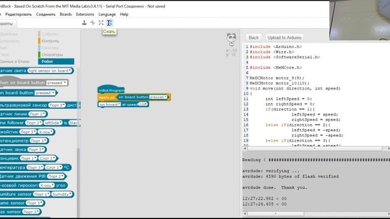The image size is (390, 219).
Task: Click left arrow of code panel scrollbar
Action: click(245, 148)
